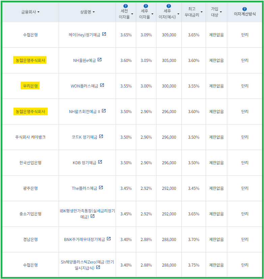Click external link icon next to WON플러스예금
The image size is (264, 279).
coord(102,85)
